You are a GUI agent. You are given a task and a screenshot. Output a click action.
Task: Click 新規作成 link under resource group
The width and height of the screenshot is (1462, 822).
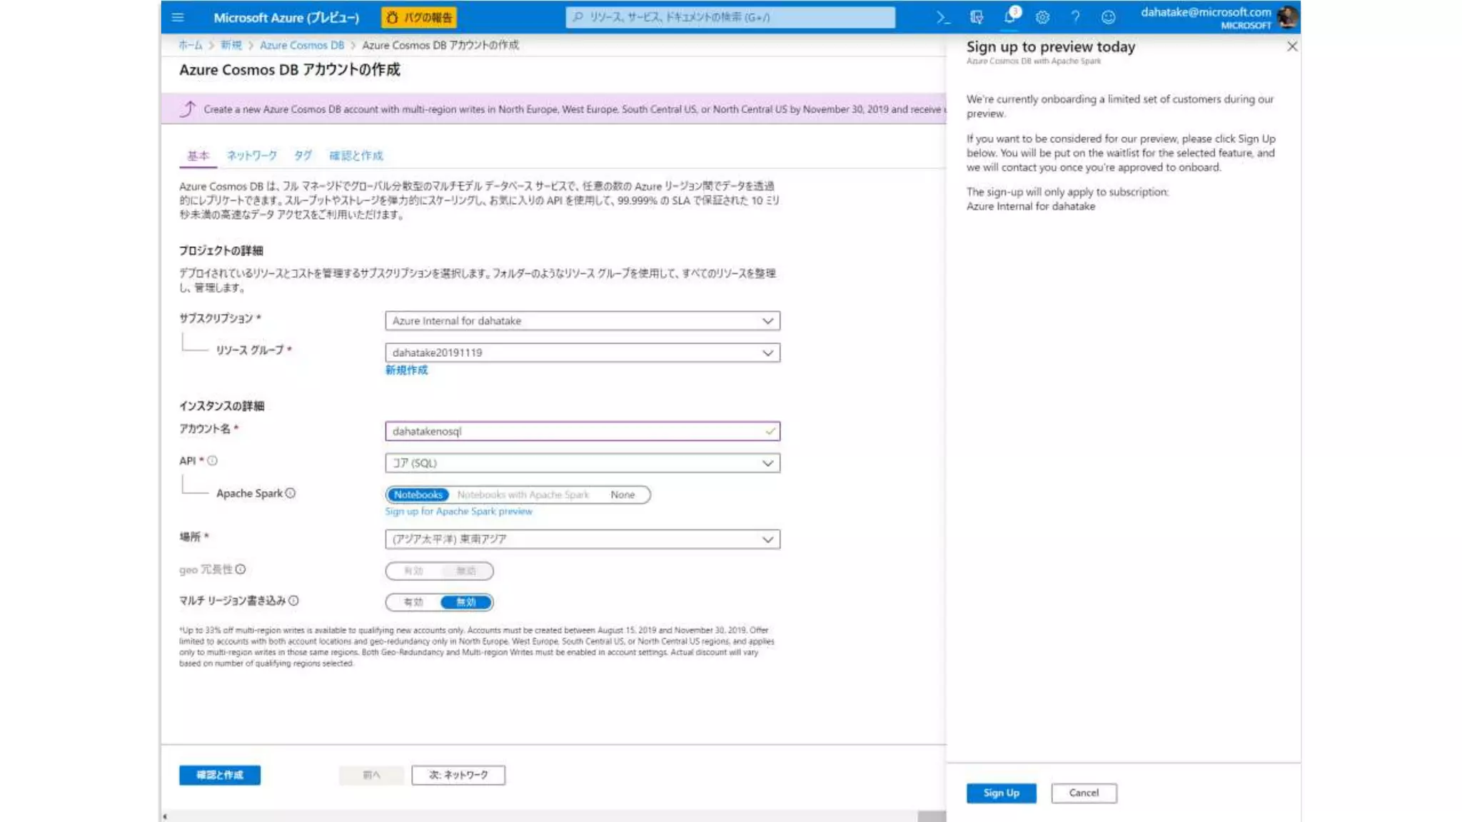tap(407, 370)
